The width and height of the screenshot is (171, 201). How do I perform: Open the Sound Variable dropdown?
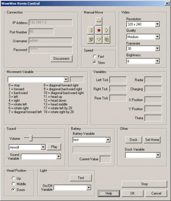click(x=59, y=157)
